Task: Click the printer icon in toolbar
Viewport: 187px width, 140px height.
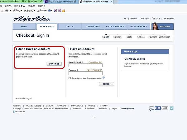Action: coord(7,11)
